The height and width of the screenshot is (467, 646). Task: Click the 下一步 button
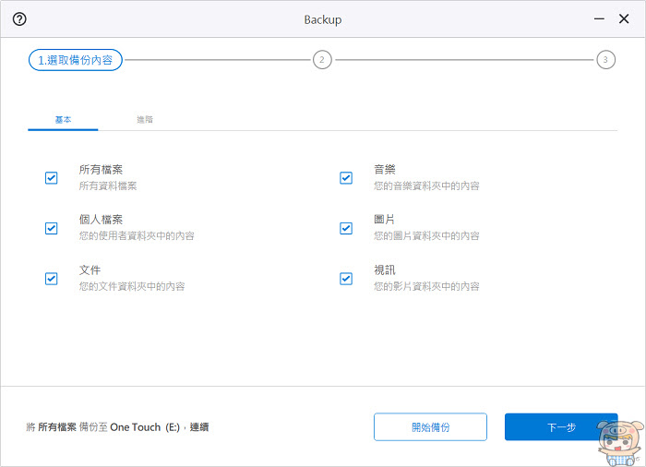pos(561,427)
